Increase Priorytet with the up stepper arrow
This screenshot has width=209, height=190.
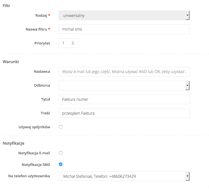[x=73, y=42]
